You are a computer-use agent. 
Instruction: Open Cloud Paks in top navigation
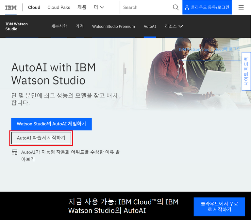coord(59,8)
